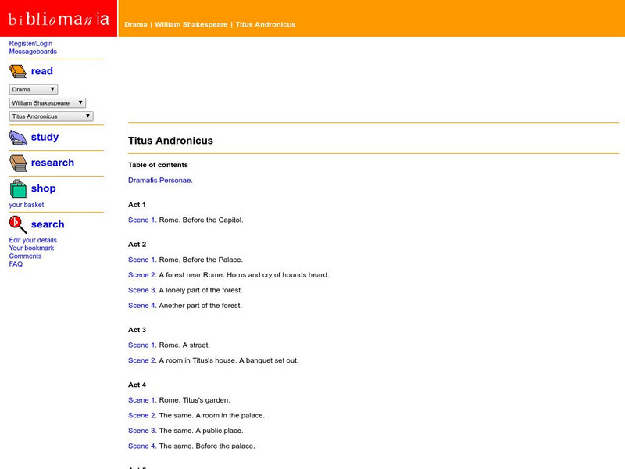Click the Act 2 heading

(137, 244)
